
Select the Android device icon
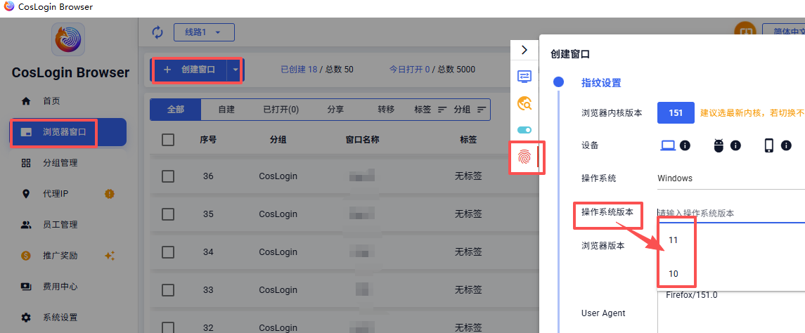tap(719, 145)
